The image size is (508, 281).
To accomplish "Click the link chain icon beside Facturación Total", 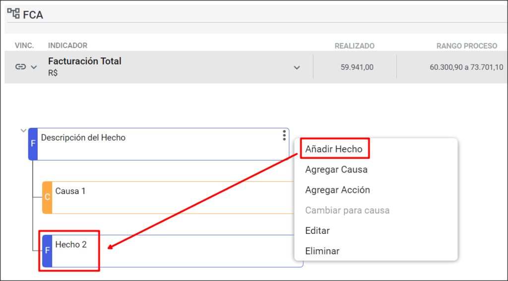I will (20, 67).
